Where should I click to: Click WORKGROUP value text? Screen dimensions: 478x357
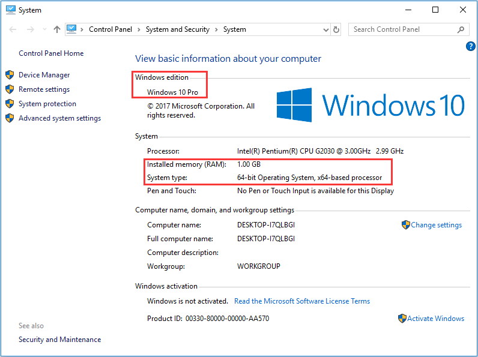[258, 266]
